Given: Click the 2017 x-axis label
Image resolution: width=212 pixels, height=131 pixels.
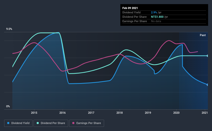Looking at the screenshot, I should click(x=91, y=113).
